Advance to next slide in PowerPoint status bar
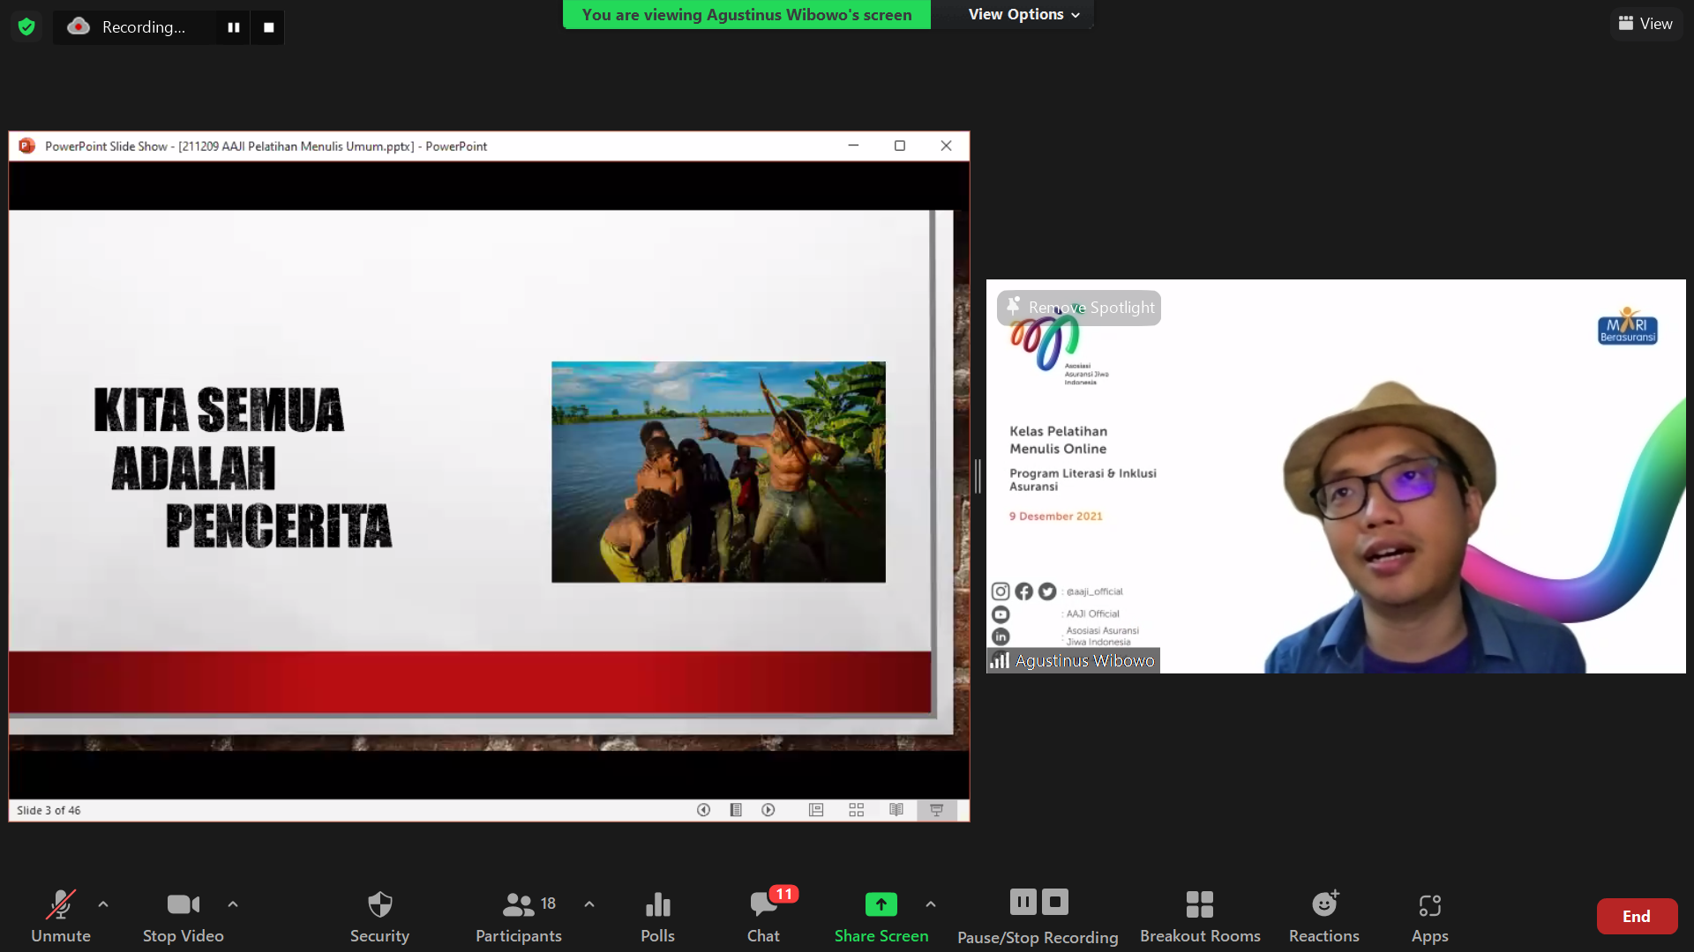This screenshot has width=1694, height=952. tap(768, 810)
